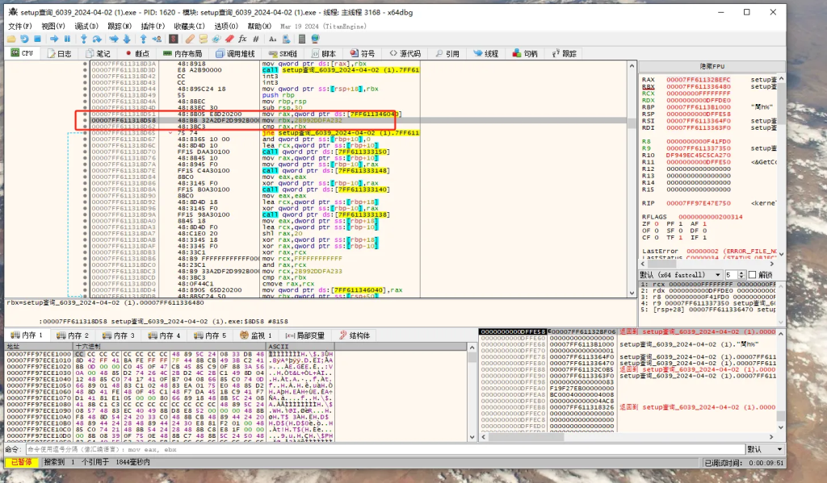Viewport: 827px width, 483px height.
Task: Change fonts with the A toolbar icon
Action: click(x=273, y=39)
